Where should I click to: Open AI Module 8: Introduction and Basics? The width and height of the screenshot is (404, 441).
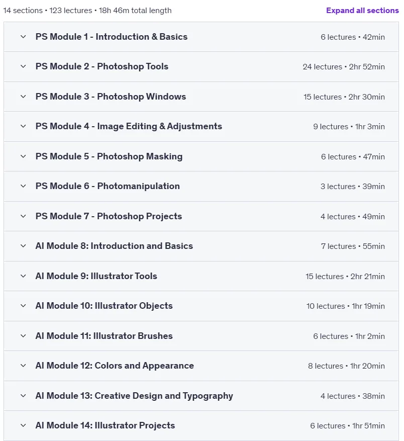114,246
